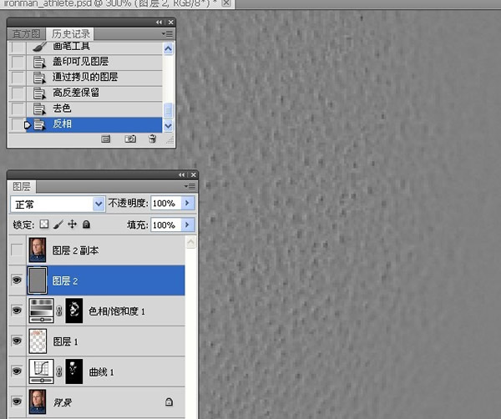This screenshot has height=419, width=501.
Task: Open the opacity slider arrow
Action: (188, 203)
